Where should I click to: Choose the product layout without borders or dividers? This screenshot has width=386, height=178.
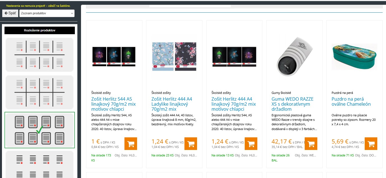tap(40, 165)
